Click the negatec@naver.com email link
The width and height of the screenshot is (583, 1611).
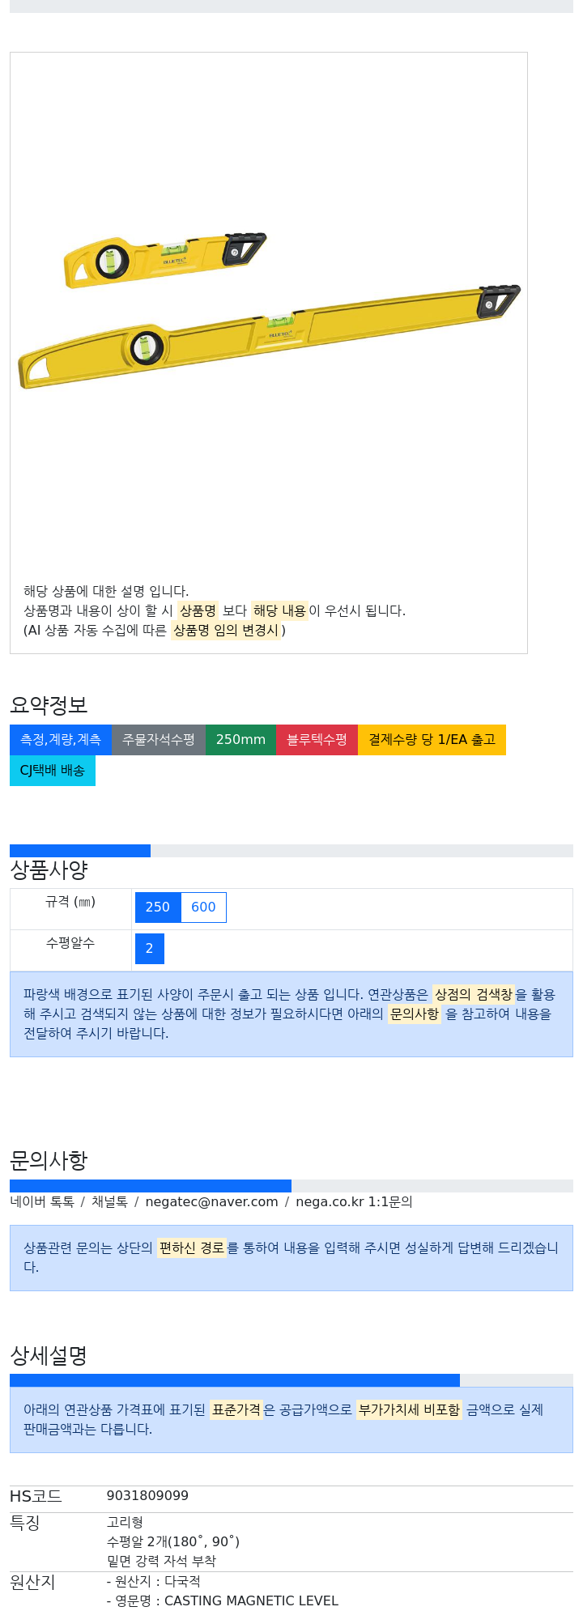tap(211, 1202)
